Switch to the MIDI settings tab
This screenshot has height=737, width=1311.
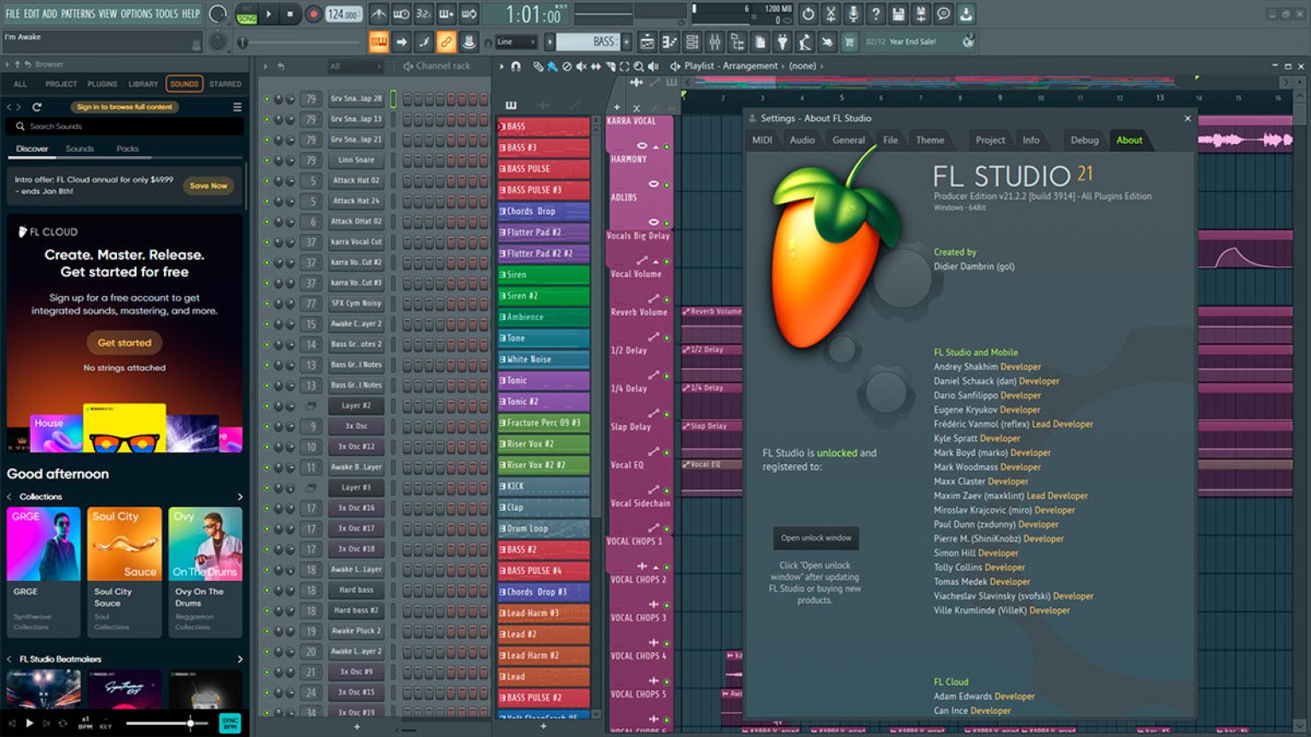(x=762, y=140)
